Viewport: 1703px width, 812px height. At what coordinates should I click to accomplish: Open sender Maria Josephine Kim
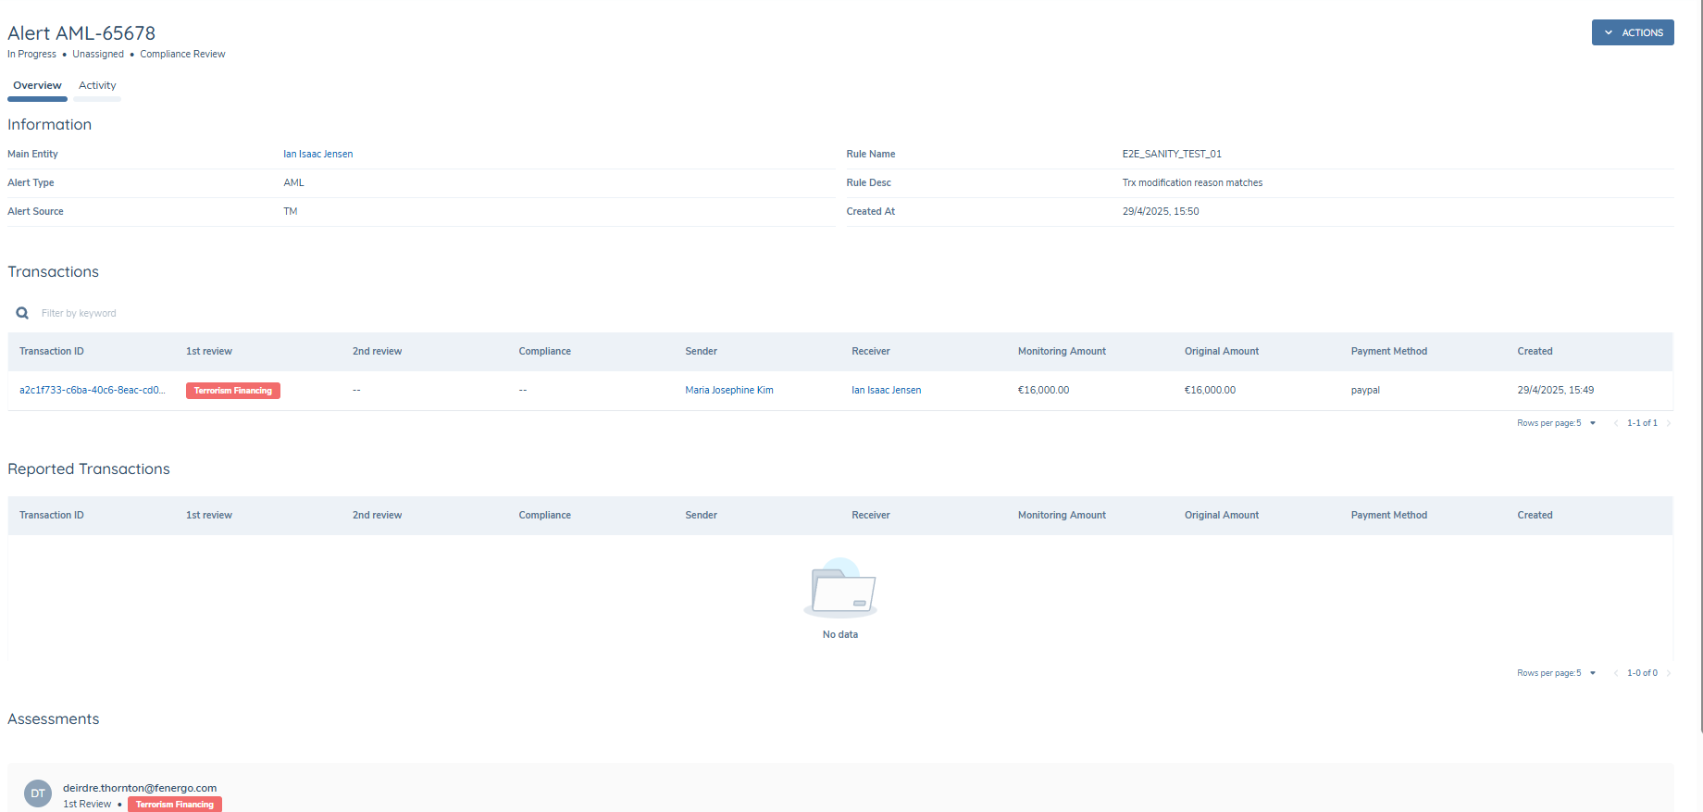[728, 391]
